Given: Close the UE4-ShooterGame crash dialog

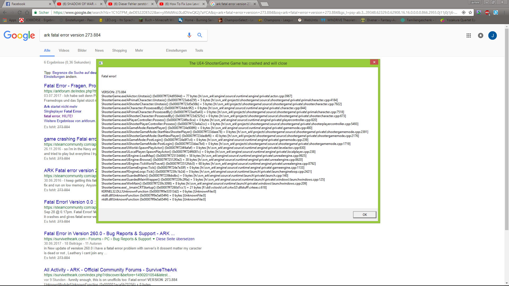Looking at the screenshot, I should pyautogui.click(x=374, y=62).
